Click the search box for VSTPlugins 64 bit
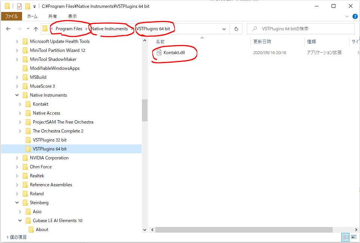Image resolution: width=360 pixels, height=243 pixels. [301, 29]
